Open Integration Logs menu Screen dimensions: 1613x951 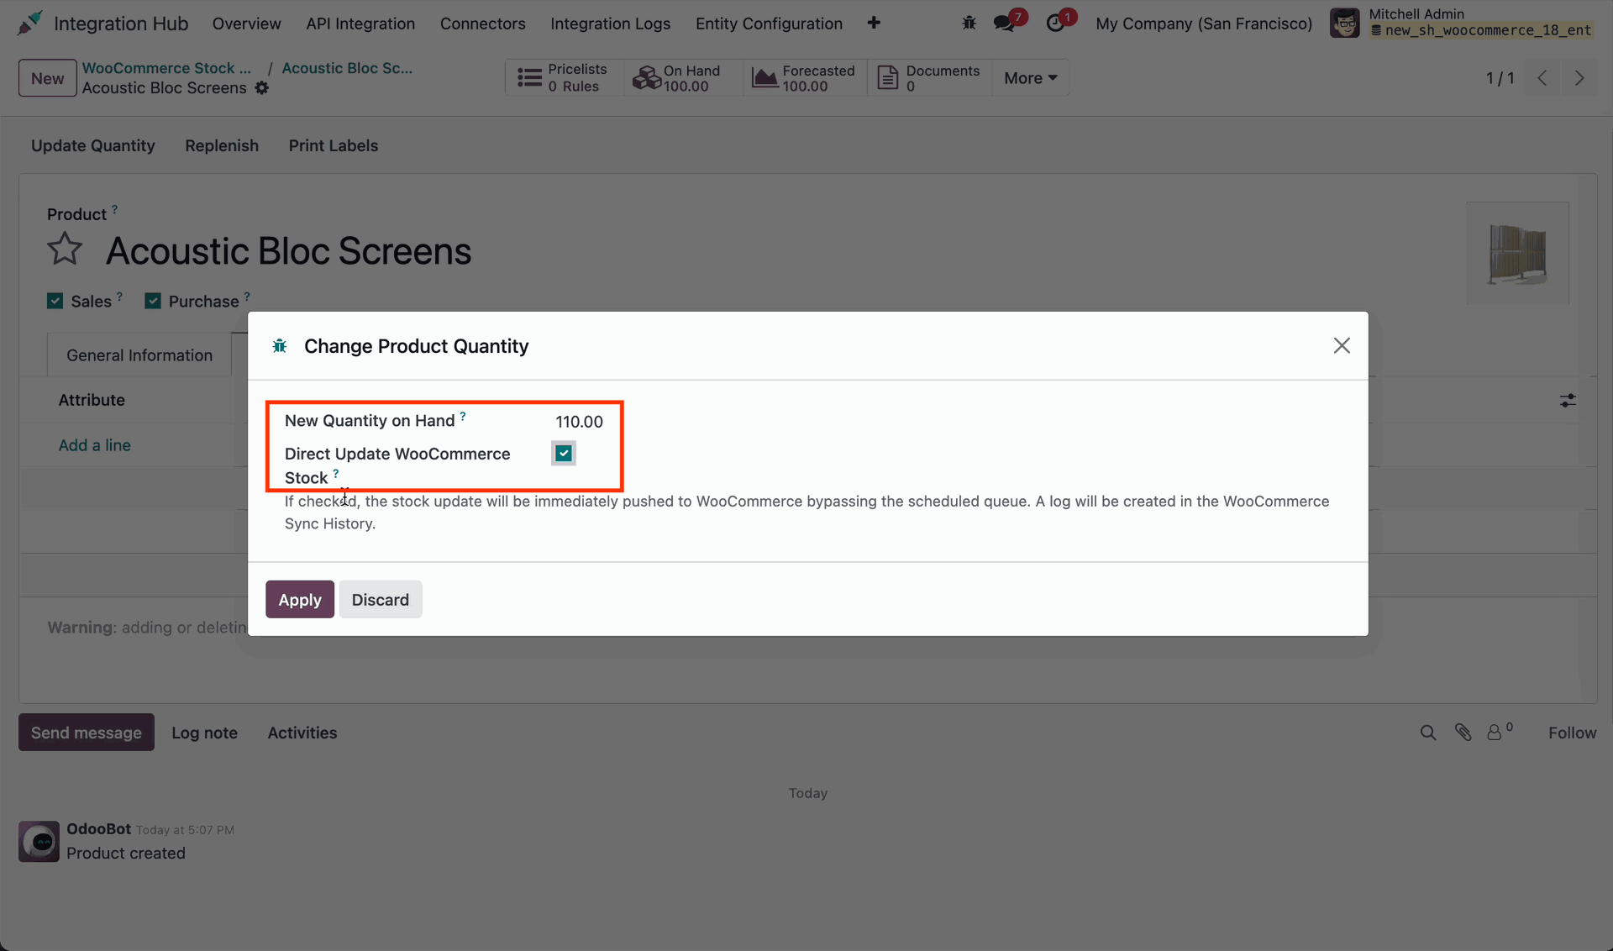(611, 24)
